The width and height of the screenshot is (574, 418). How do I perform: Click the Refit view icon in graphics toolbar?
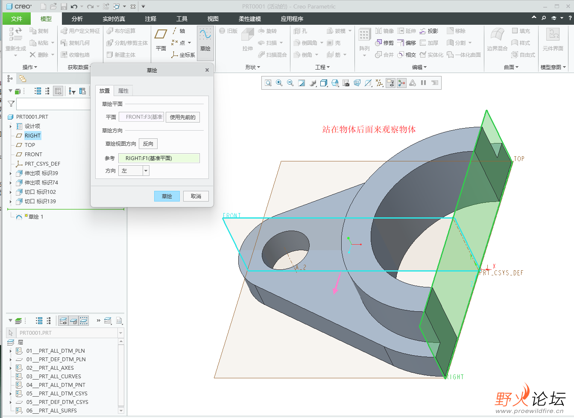pyautogui.click(x=268, y=83)
